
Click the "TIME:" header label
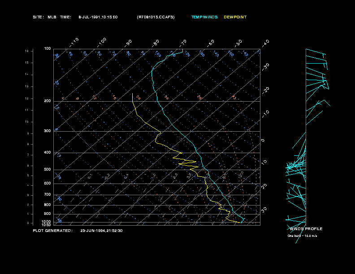point(65,17)
